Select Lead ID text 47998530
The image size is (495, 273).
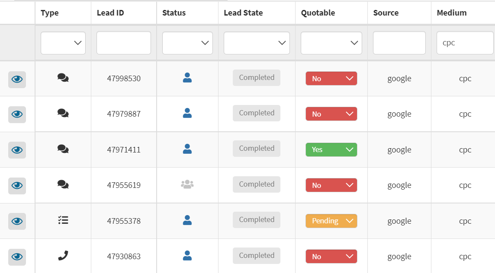[124, 79]
